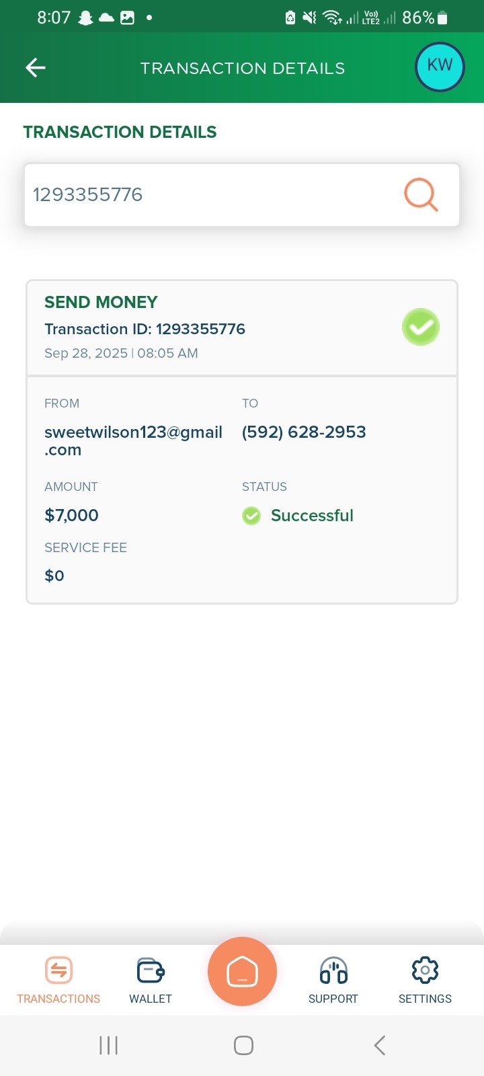Tap the sender email sweetwilson123@gmail.com
484x1076 pixels.
(x=133, y=440)
